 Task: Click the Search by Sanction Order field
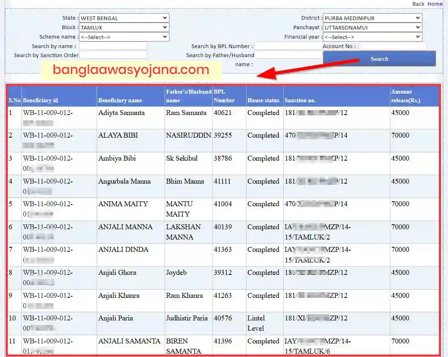(x=113, y=55)
